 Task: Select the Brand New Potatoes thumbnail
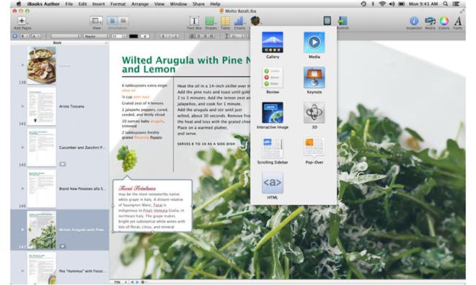coord(41,189)
